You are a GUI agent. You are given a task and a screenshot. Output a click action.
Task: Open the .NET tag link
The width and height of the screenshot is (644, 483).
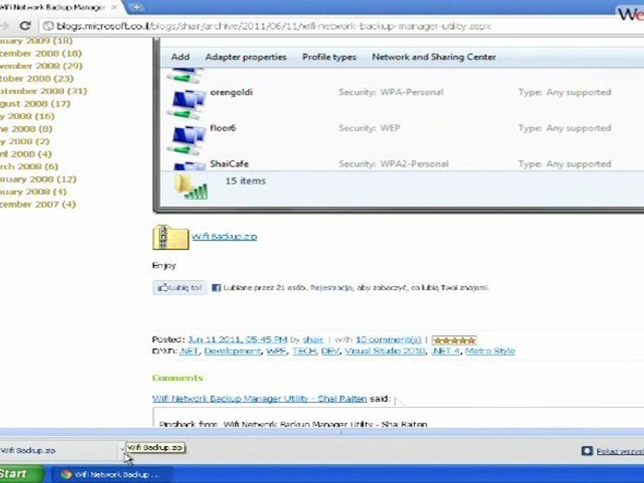click(x=189, y=351)
